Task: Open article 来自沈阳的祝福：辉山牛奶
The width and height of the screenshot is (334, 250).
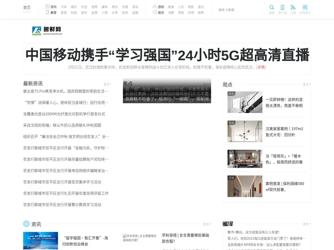Action: point(62,125)
